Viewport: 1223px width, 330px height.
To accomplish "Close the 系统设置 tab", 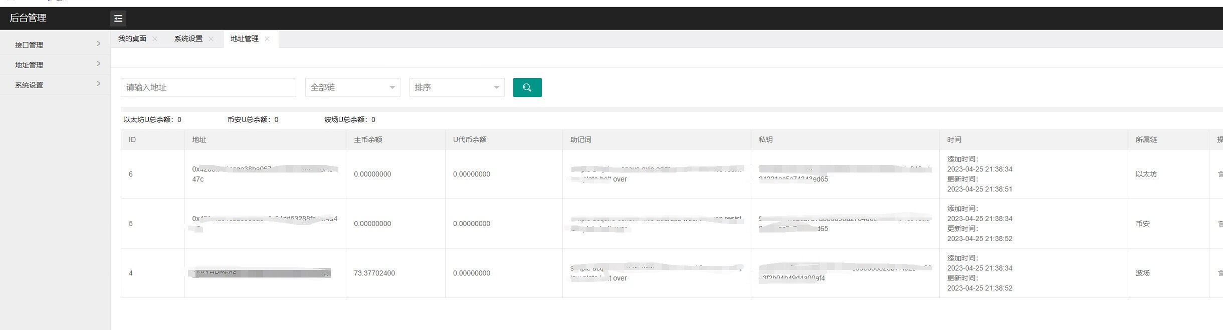I will pyautogui.click(x=211, y=39).
